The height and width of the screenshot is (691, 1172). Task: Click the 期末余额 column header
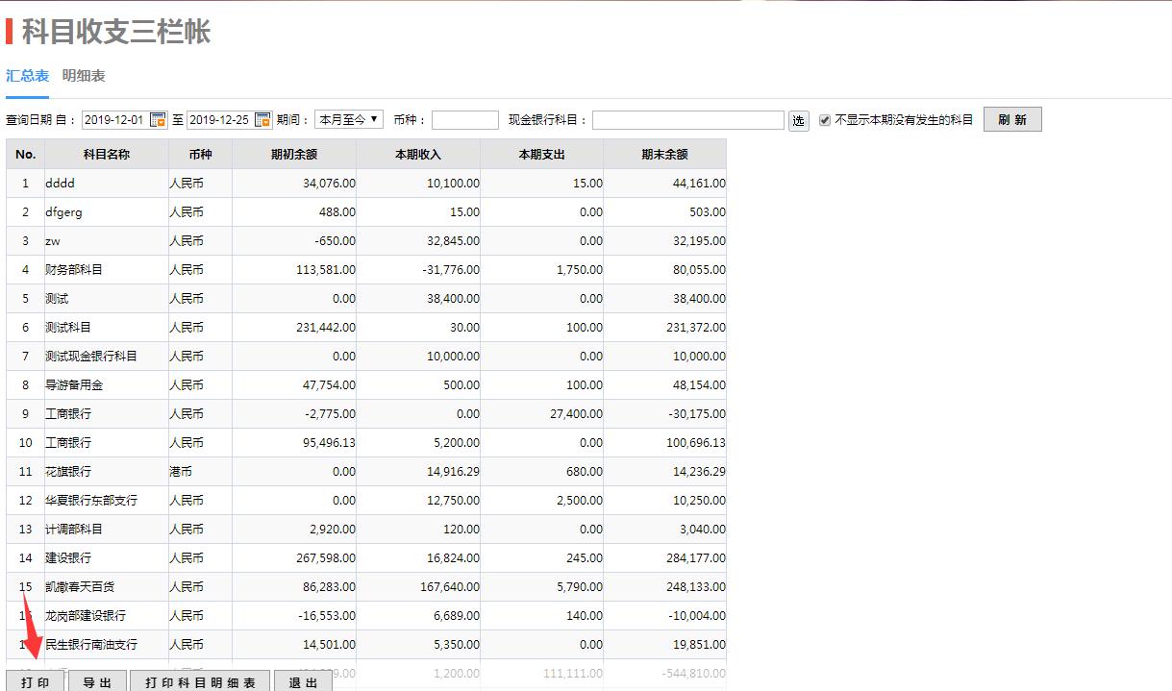[x=664, y=154]
